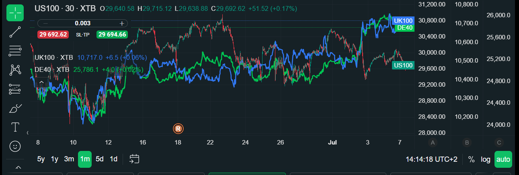Toggle percent scale mode
Image resolution: width=519 pixels, height=175 pixels.
click(471, 159)
